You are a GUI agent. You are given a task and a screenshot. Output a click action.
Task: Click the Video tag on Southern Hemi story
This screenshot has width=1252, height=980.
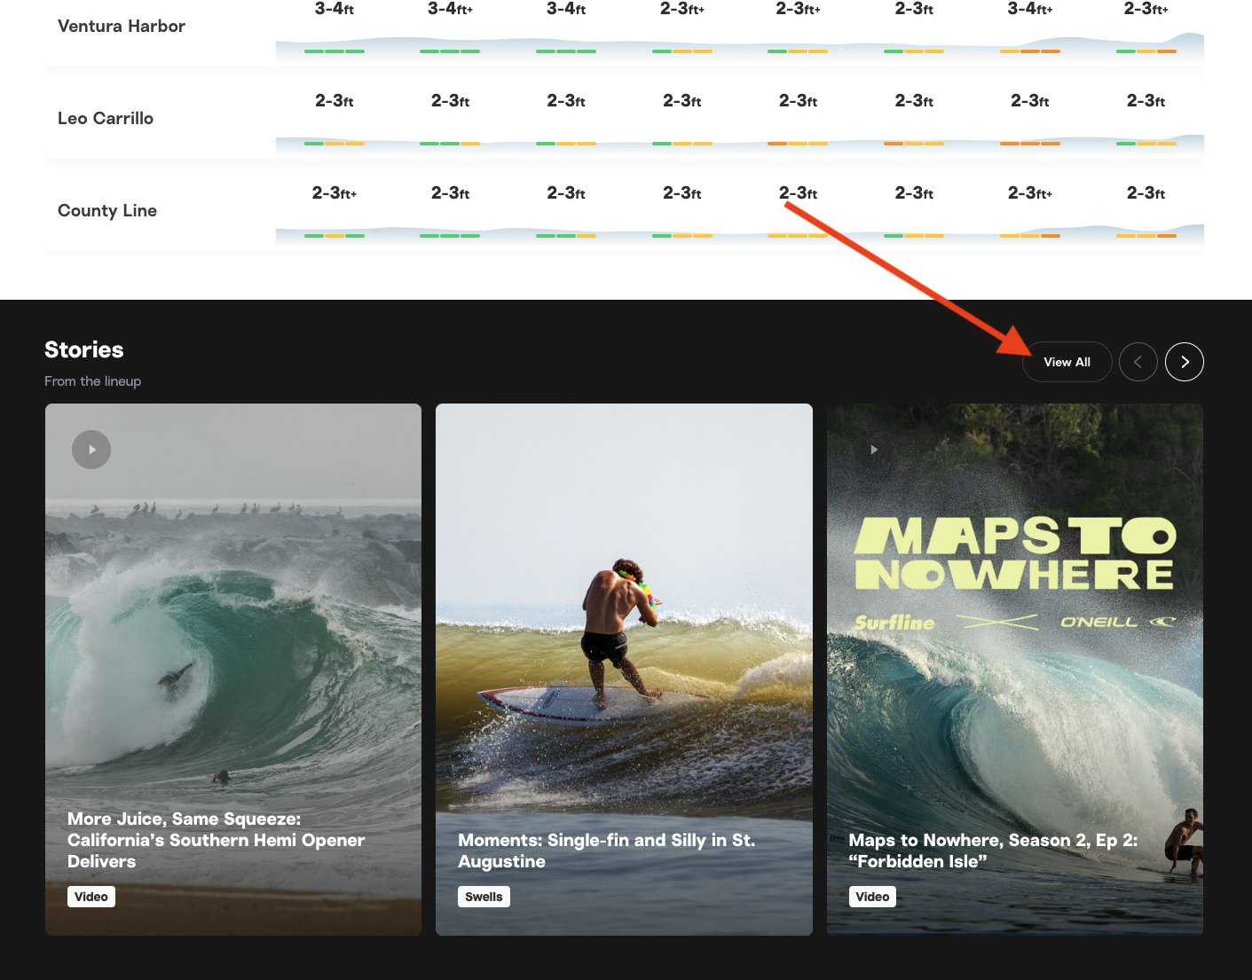pyautogui.click(x=91, y=897)
